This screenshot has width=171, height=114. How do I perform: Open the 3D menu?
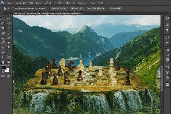[74, 3]
